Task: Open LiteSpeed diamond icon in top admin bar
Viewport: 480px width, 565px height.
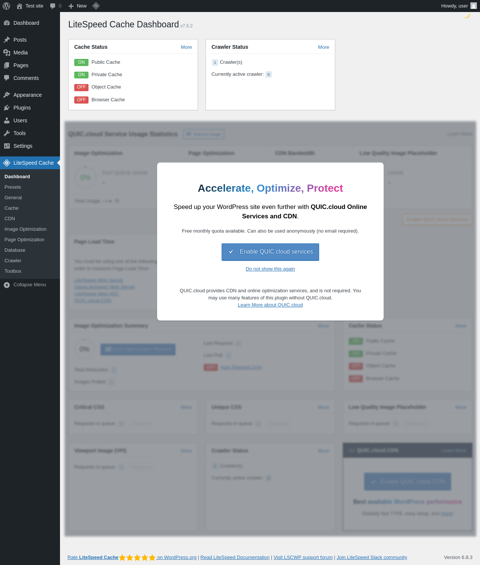Action: click(96, 6)
